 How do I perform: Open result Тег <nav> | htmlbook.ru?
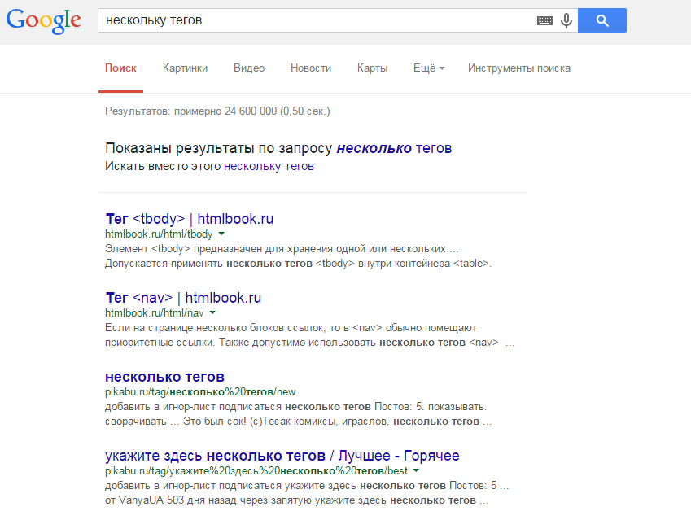pos(183,297)
